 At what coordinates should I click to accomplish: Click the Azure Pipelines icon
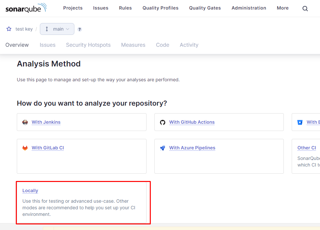pos(162,148)
